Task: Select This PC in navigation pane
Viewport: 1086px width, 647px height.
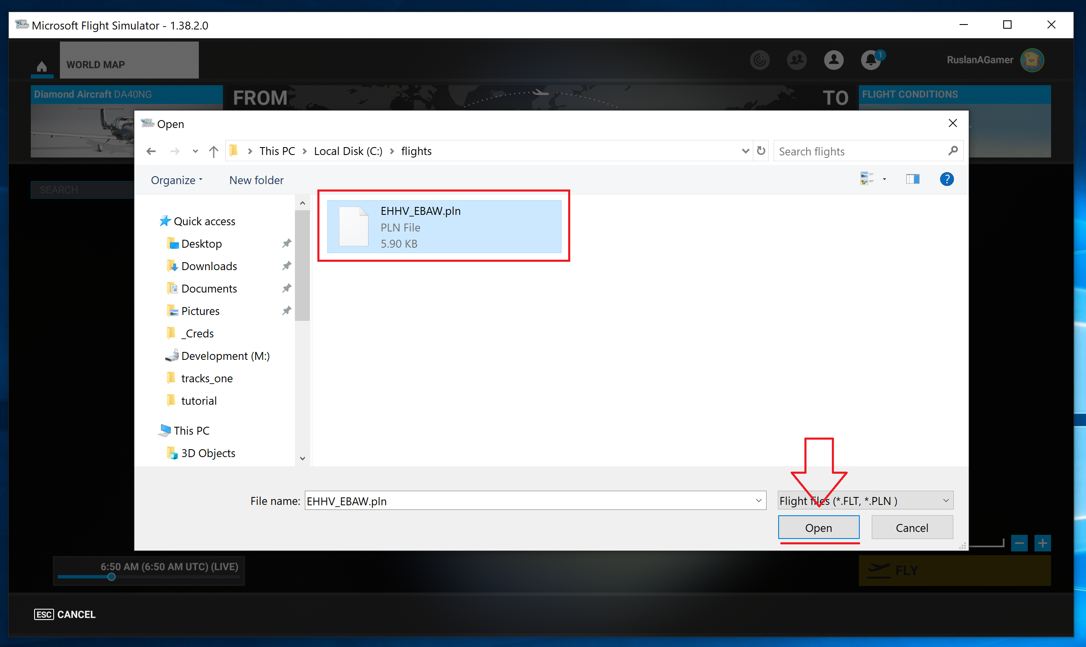Action: pos(184,431)
